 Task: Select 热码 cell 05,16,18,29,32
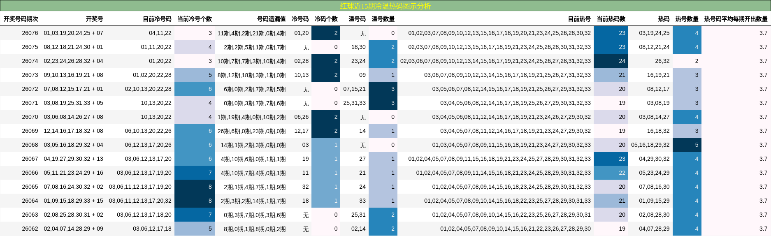650,145
